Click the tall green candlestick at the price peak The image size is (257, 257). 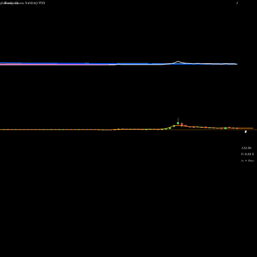tap(178, 123)
